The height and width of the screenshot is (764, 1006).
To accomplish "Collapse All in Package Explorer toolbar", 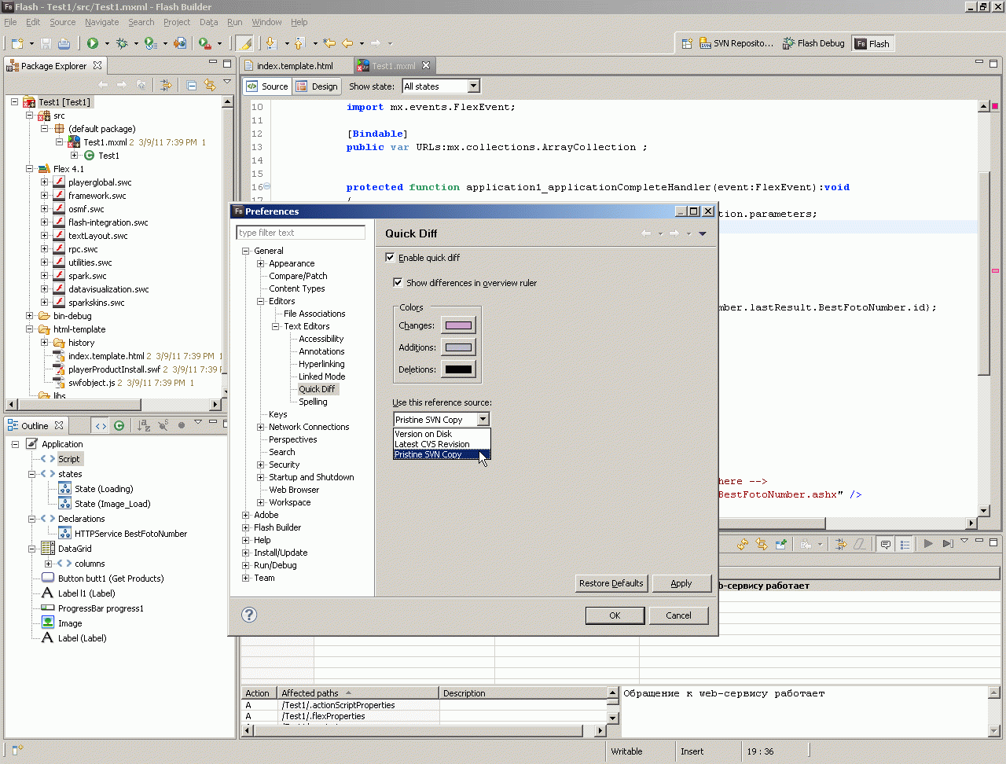I will (x=192, y=85).
